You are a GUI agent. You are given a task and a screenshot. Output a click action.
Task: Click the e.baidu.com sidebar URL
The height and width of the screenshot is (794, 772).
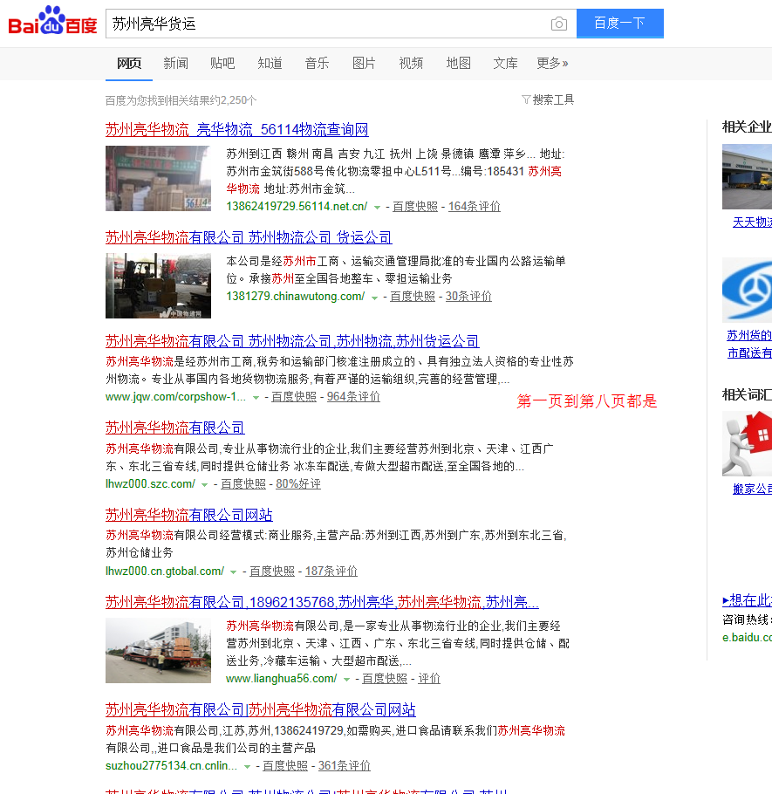coord(748,637)
